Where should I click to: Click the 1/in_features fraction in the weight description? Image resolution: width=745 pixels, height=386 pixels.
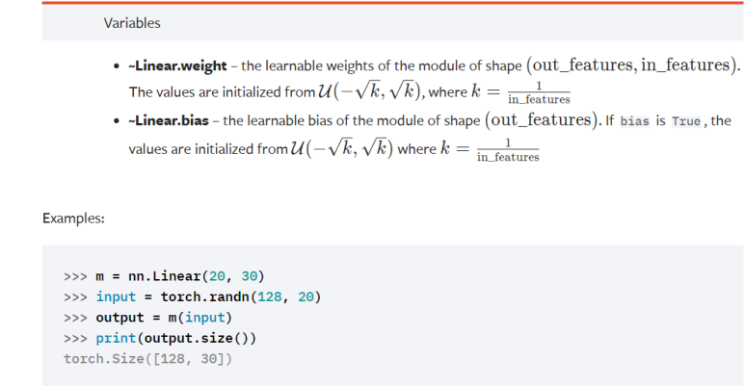coord(538,93)
